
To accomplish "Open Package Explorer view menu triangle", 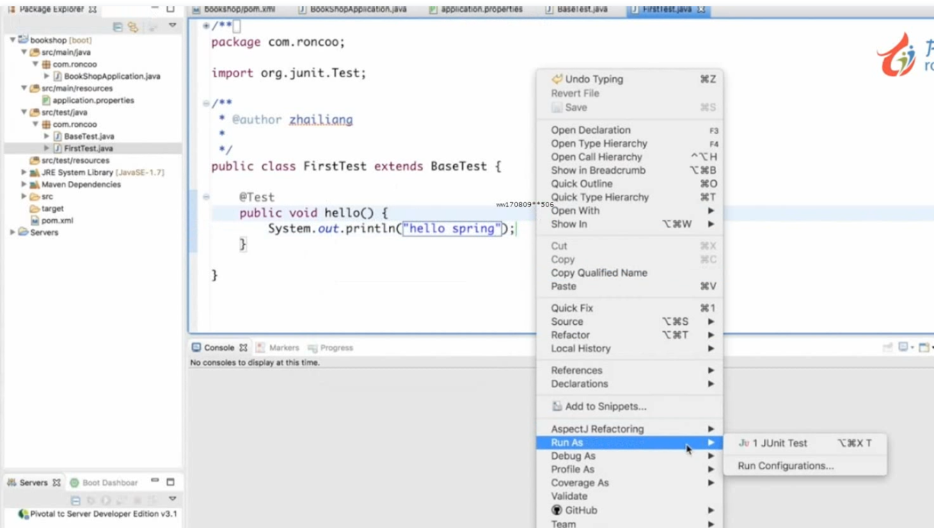I will [x=173, y=26].
